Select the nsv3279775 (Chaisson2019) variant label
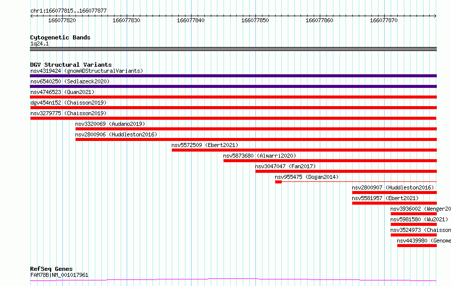Screen dimensions: 451x286 [x=68, y=113]
